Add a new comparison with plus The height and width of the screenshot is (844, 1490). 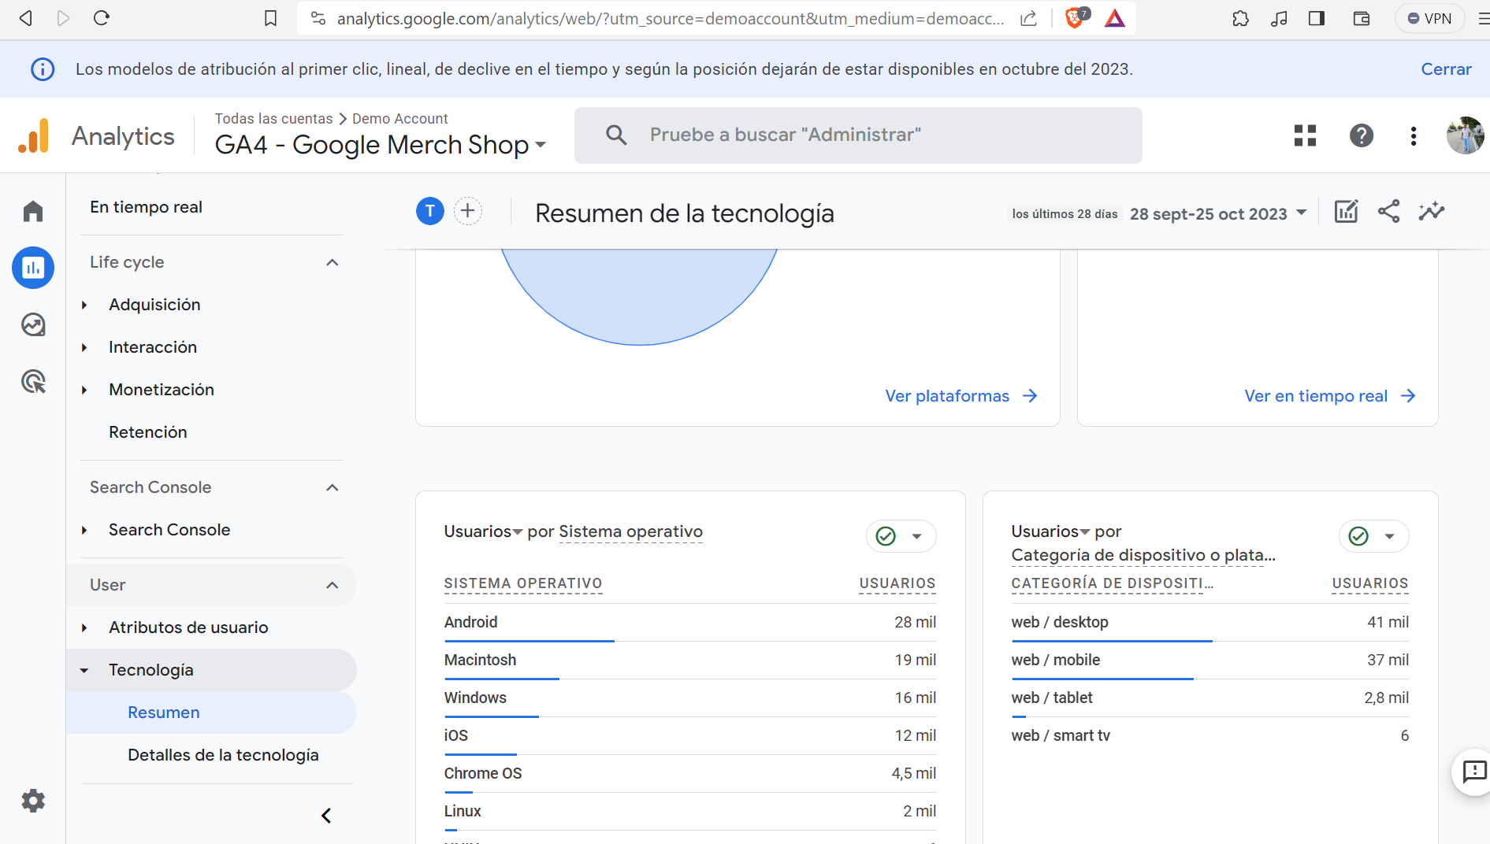[468, 211]
